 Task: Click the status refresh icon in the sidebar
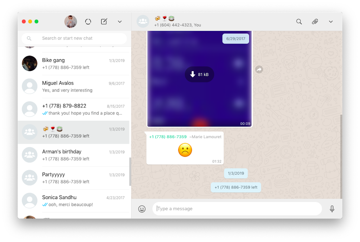point(88,21)
